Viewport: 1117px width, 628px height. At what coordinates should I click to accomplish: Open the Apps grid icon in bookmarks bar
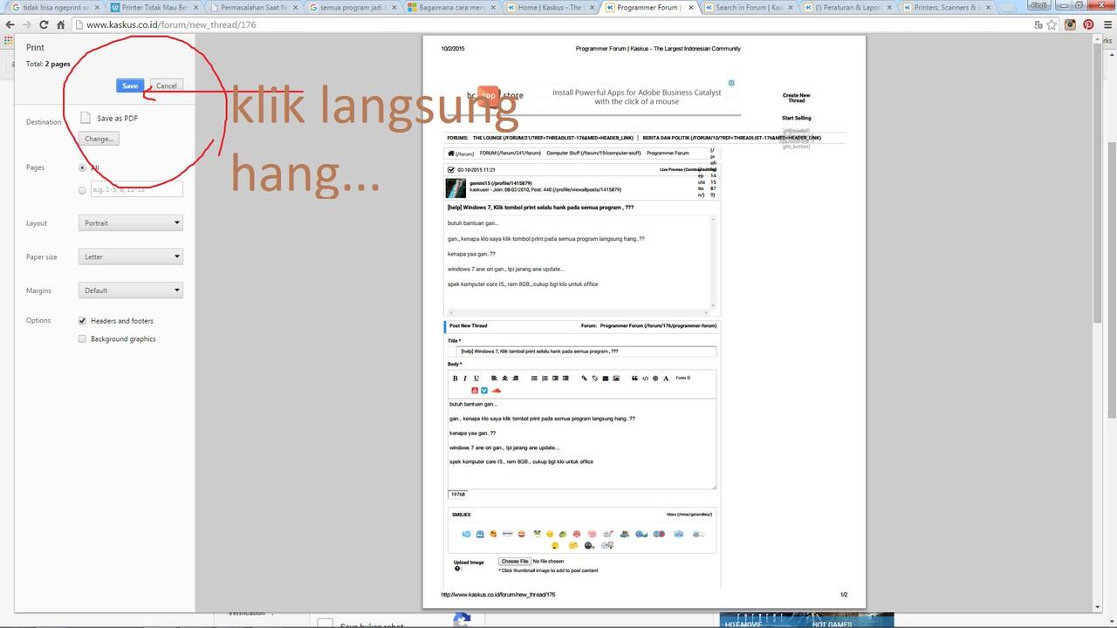9,40
